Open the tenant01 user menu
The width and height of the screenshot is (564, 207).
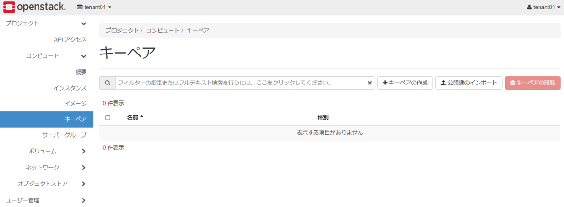(544, 7)
